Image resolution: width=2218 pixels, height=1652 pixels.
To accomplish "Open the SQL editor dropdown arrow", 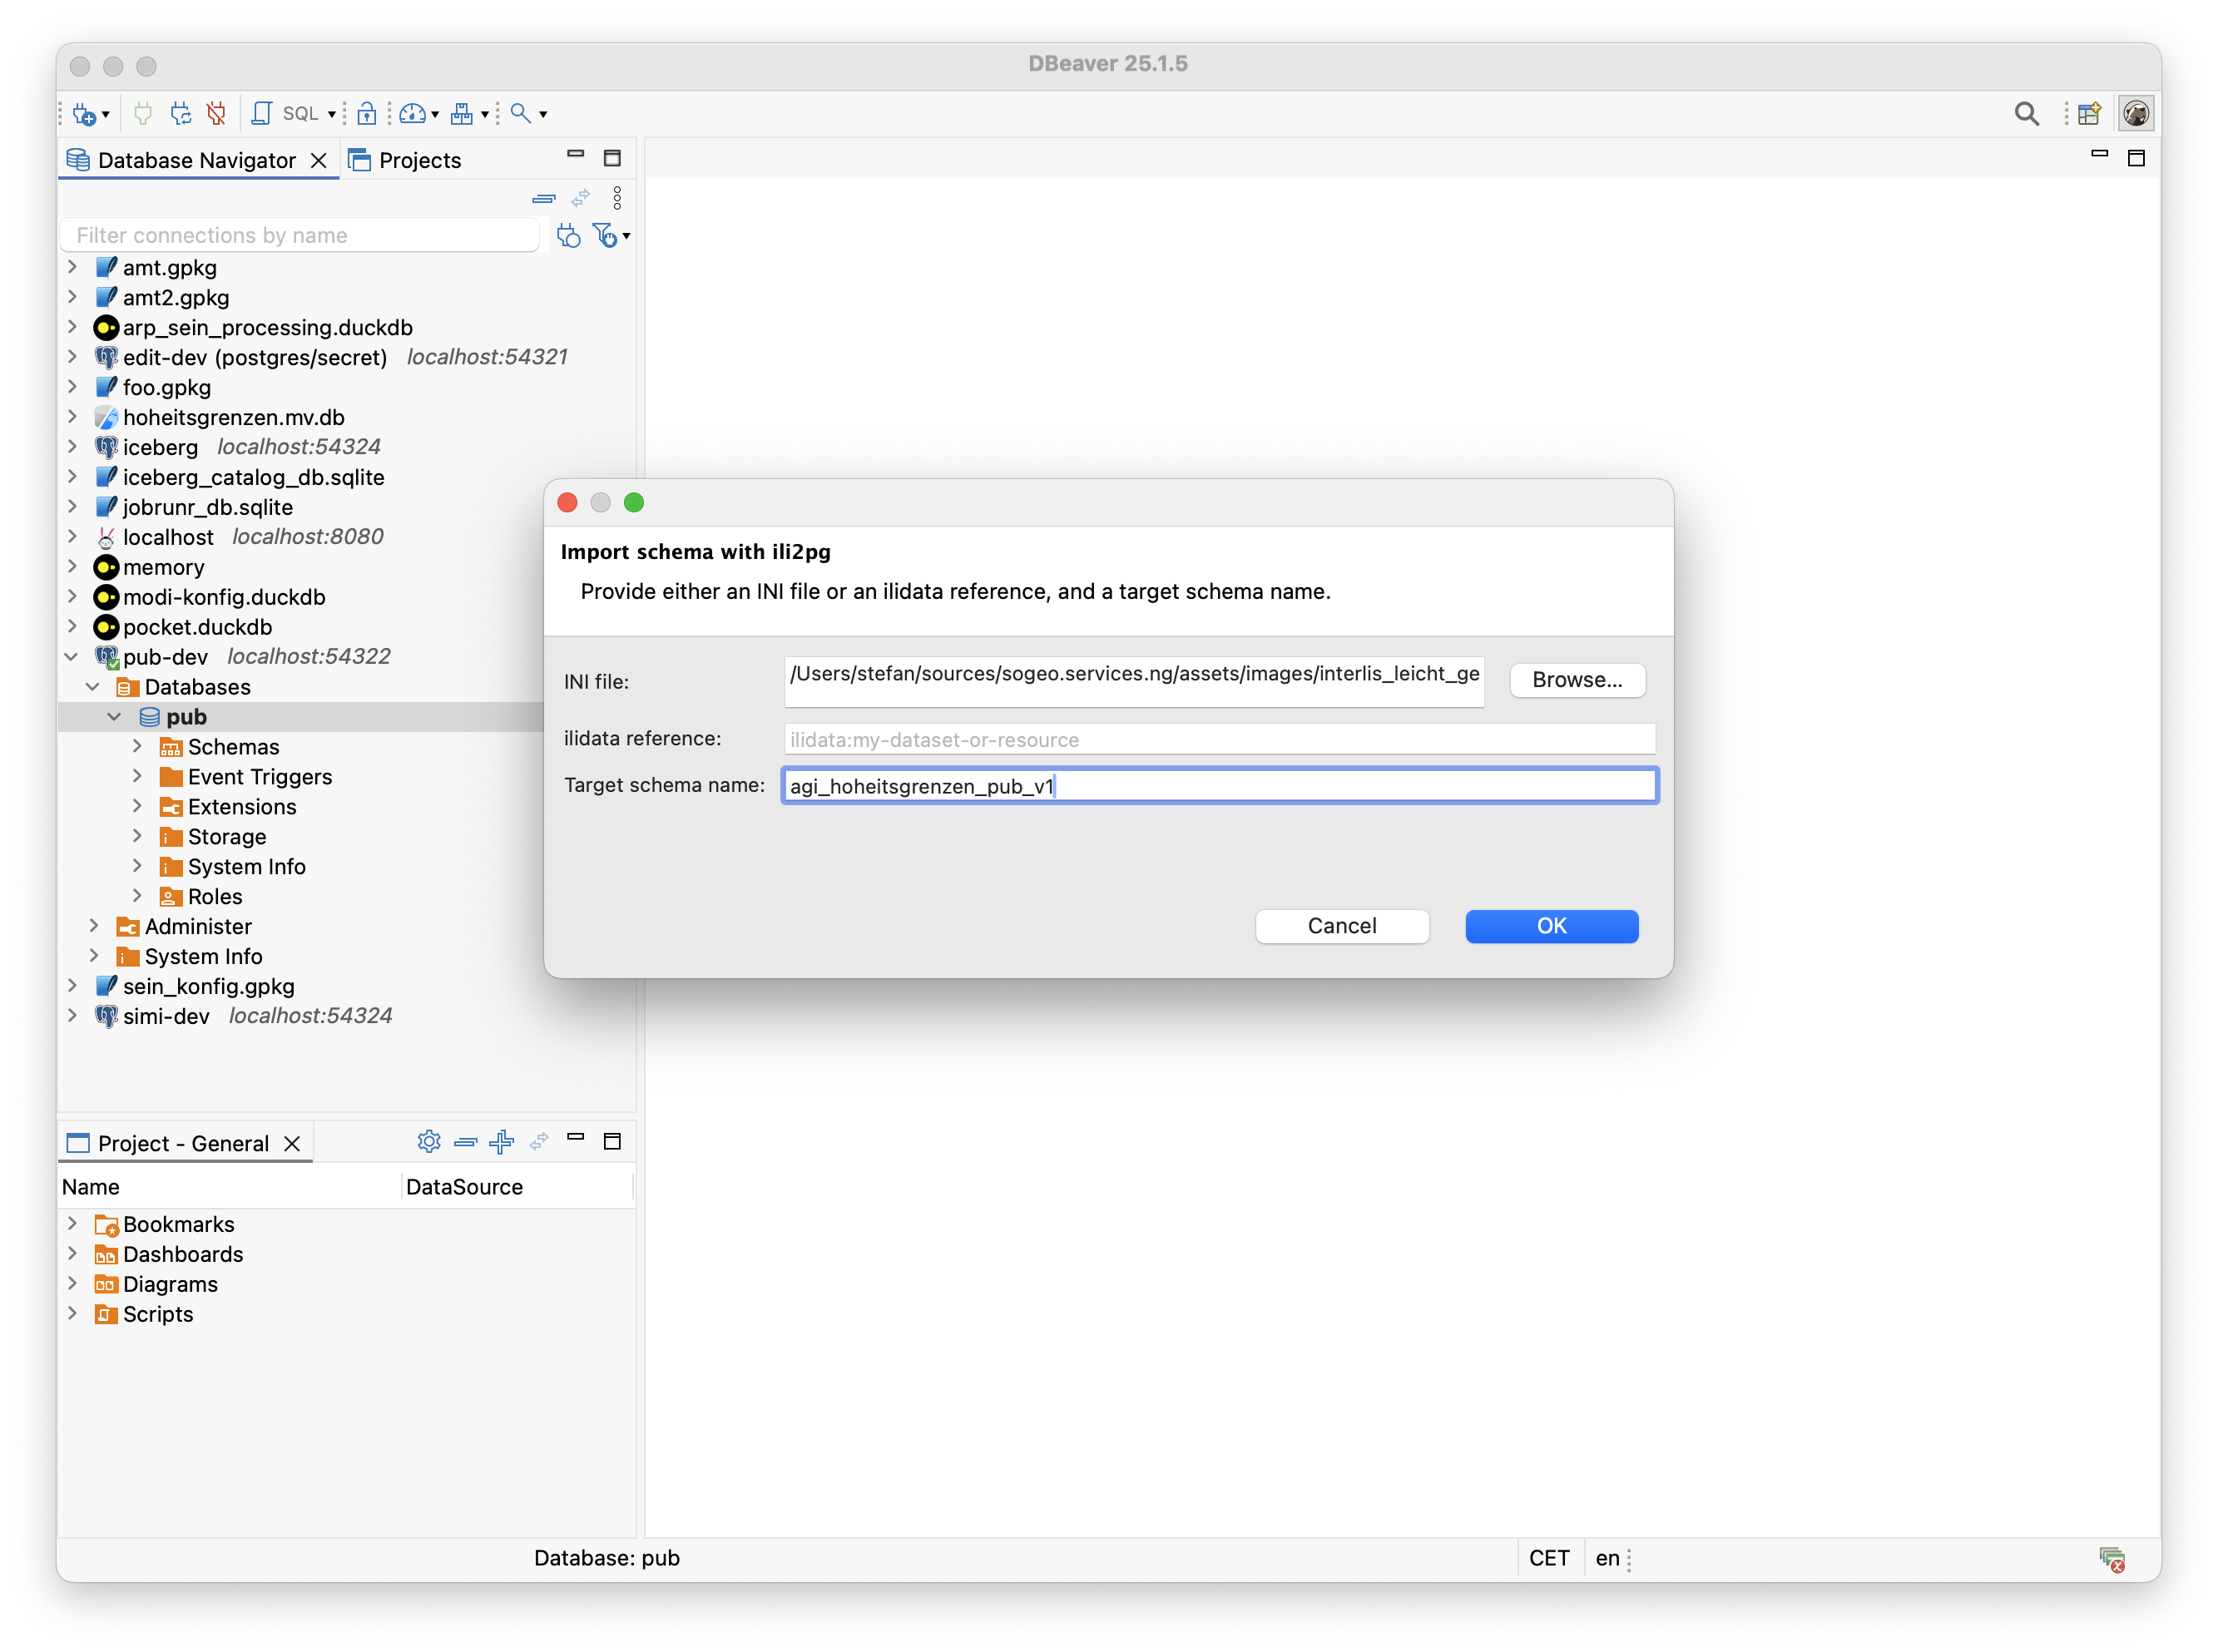I will click(x=332, y=115).
